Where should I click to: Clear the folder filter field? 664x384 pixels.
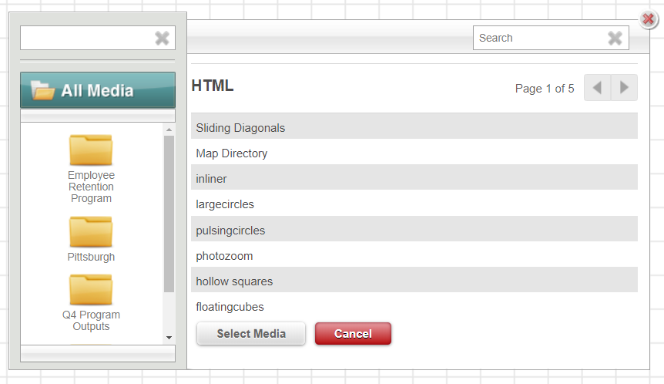coord(162,38)
